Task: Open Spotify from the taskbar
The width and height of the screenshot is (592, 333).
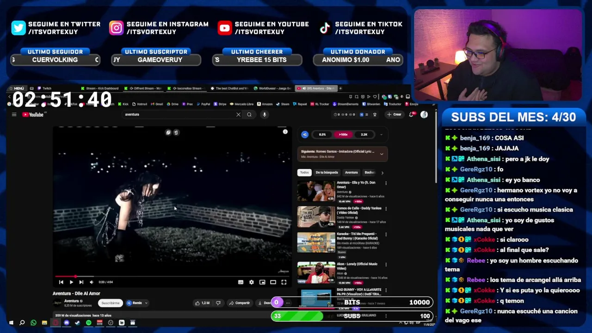Action: [x=88, y=323]
